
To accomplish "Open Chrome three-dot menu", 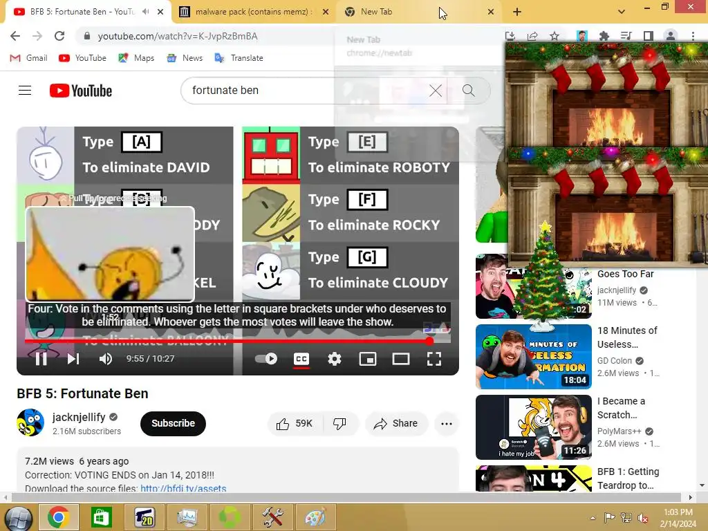I will pos(693,36).
